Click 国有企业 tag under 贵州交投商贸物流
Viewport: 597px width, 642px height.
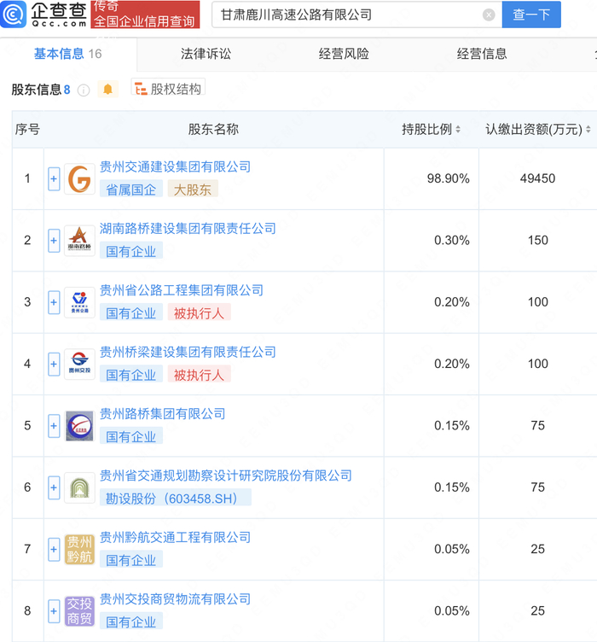click(131, 622)
